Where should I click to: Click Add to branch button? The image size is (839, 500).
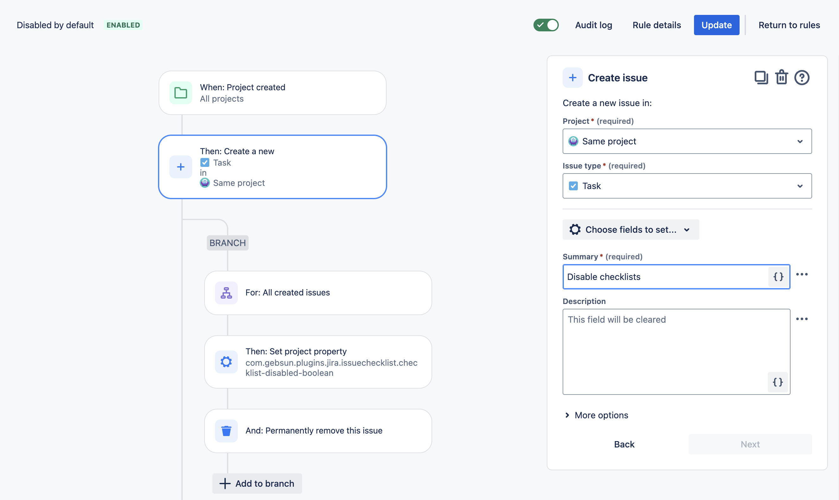[257, 483]
